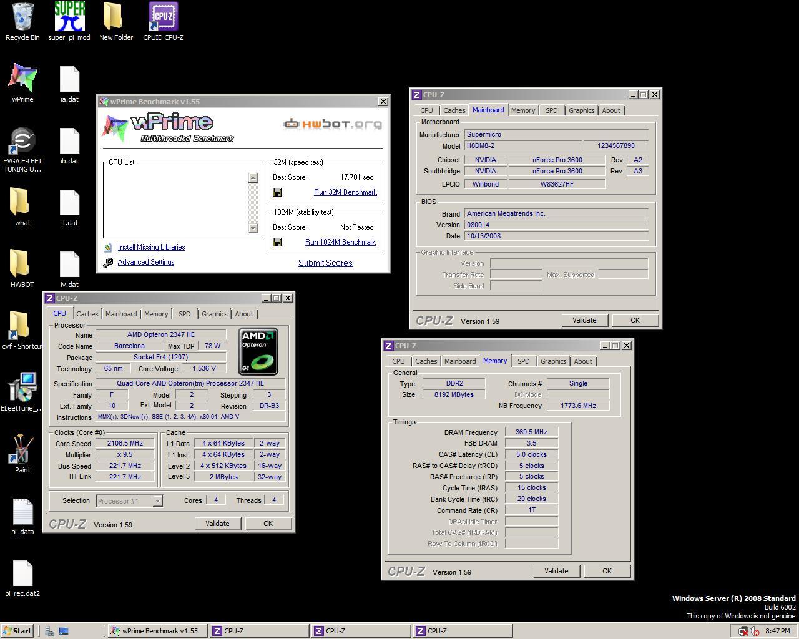799x639 pixels.
Task: Click OK in Memory CPU-Z window
Action: point(607,571)
